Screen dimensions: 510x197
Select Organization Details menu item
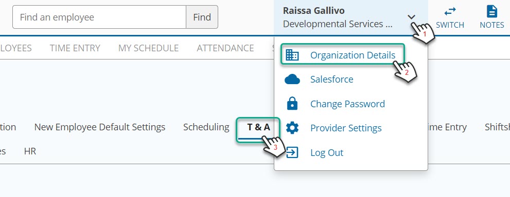(353, 55)
